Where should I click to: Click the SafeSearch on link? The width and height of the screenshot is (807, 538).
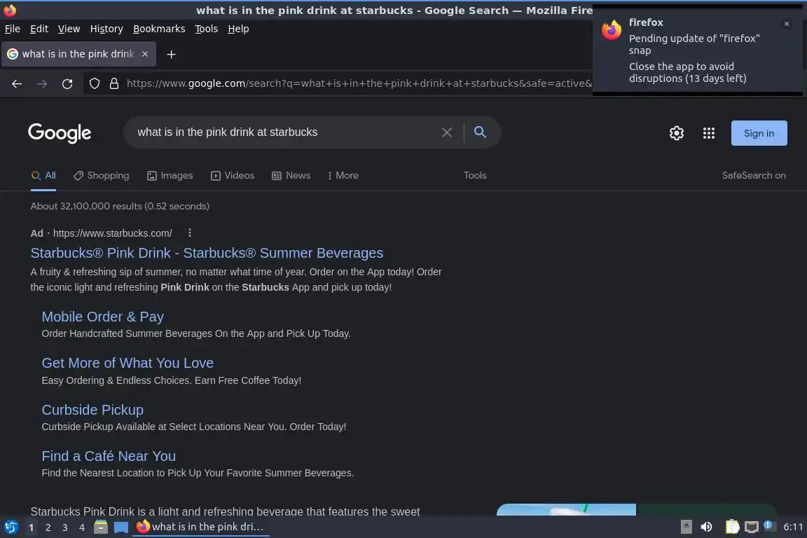[754, 176]
